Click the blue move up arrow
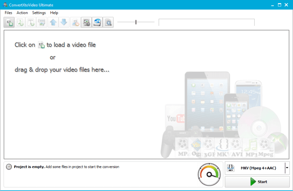This screenshot has height=191, width=293. [x=53, y=22]
